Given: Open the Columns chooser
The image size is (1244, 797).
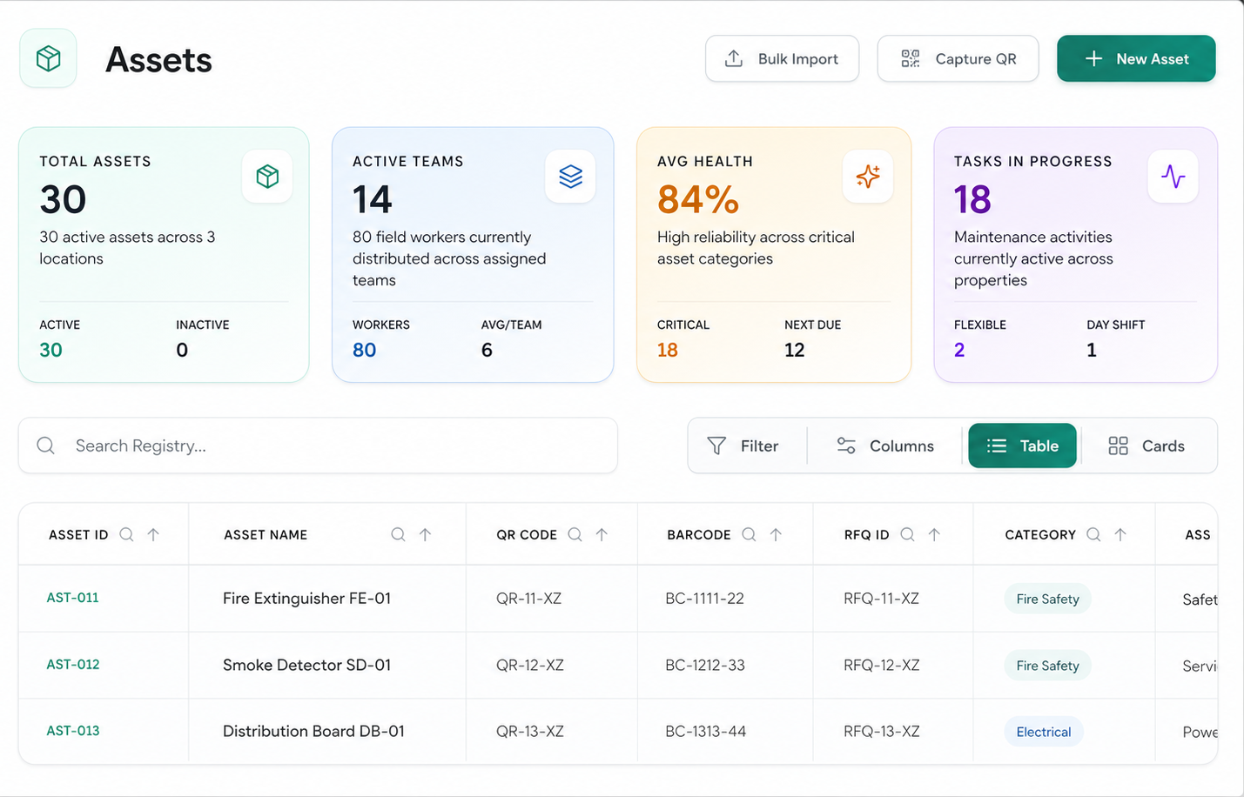Looking at the screenshot, I should 885,445.
